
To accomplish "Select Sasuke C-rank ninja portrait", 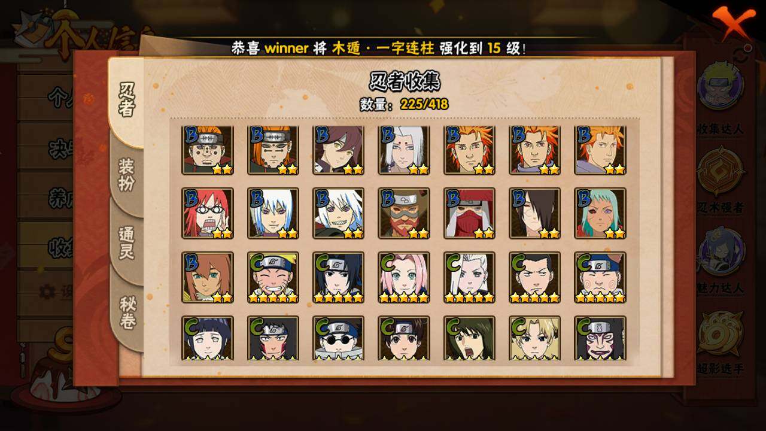I will (338, 278).
